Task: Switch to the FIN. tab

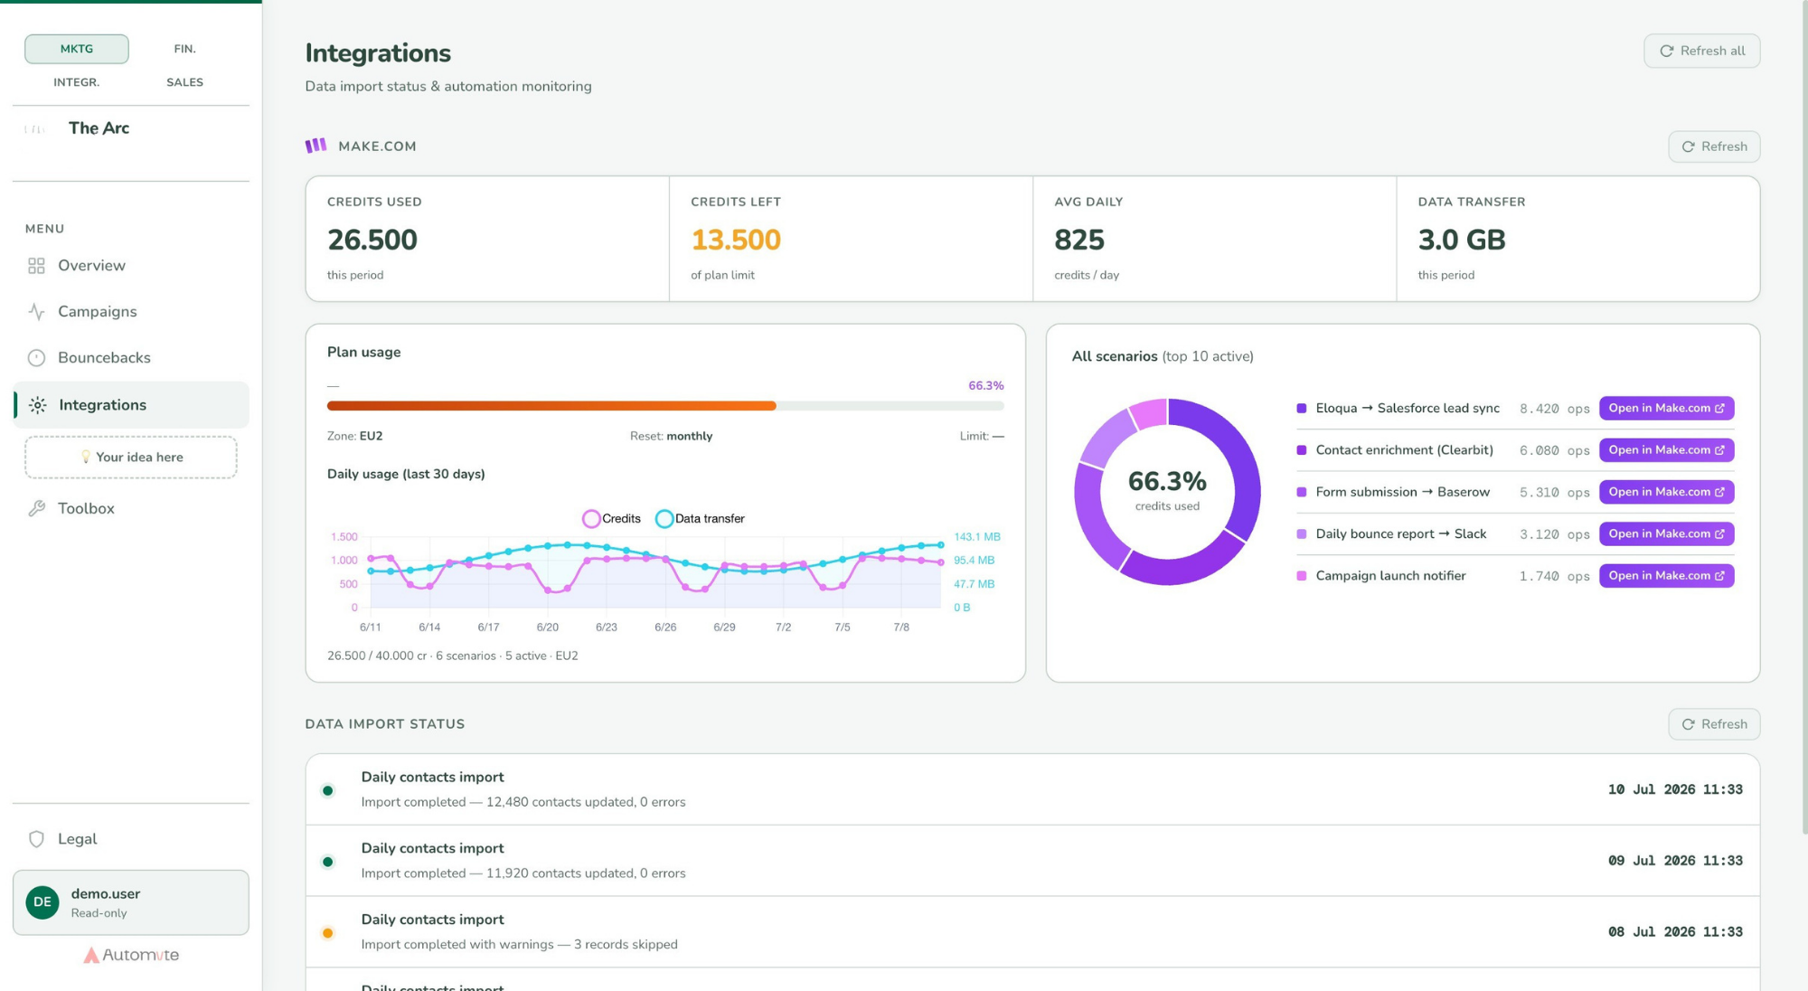Action: tap(184, 49)
